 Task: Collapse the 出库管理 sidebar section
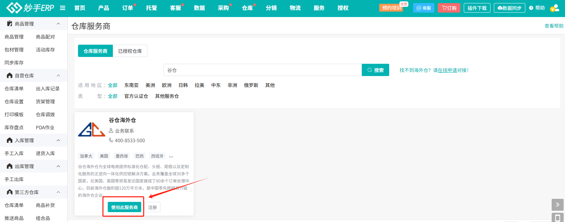(x=58, y=166)
